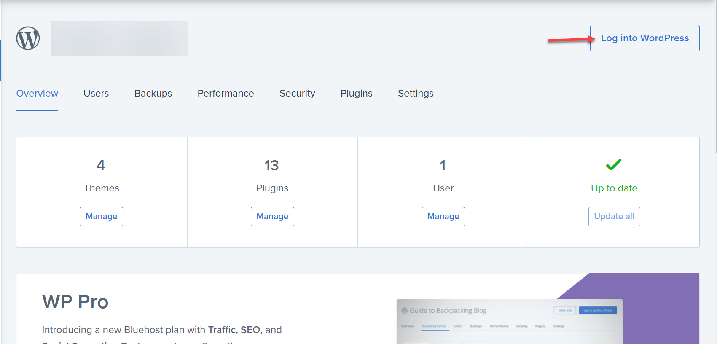Click the User label in card
The image size is (717, 344).
tap(443, 188)
